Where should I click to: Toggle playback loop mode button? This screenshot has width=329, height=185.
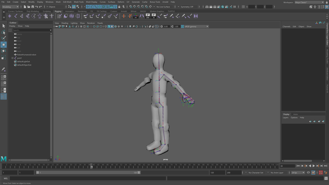tap(308, 172)
